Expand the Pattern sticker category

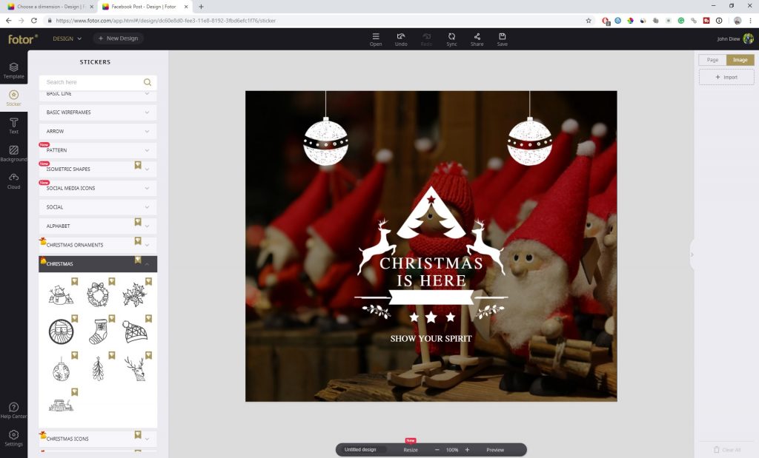pyautogui.click(x=98, y=149)
